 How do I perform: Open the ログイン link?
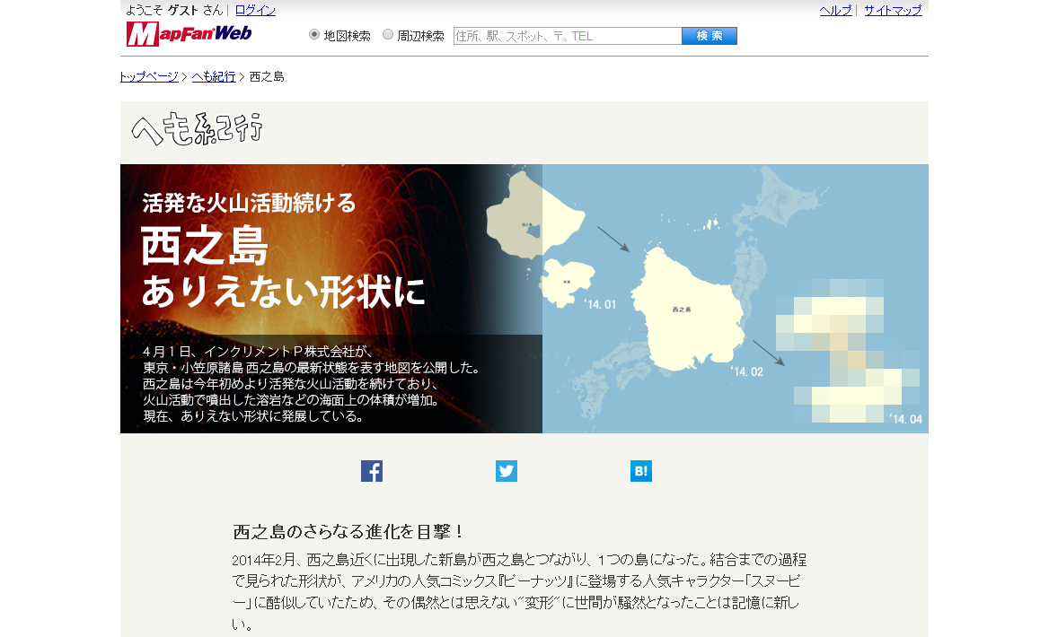coord(255,10)
